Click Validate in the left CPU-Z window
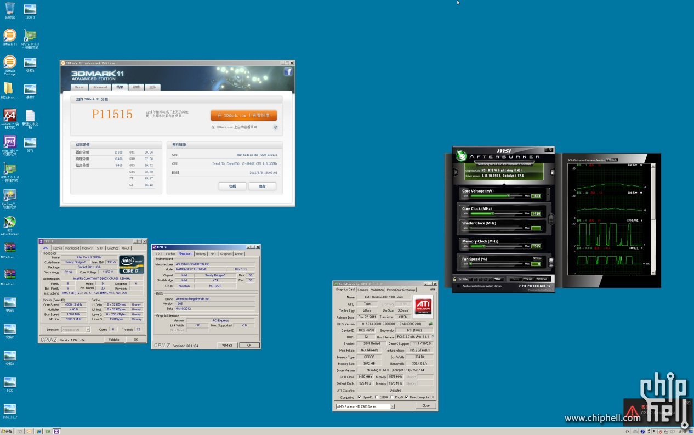694x435 pixels. pos(114,340)
